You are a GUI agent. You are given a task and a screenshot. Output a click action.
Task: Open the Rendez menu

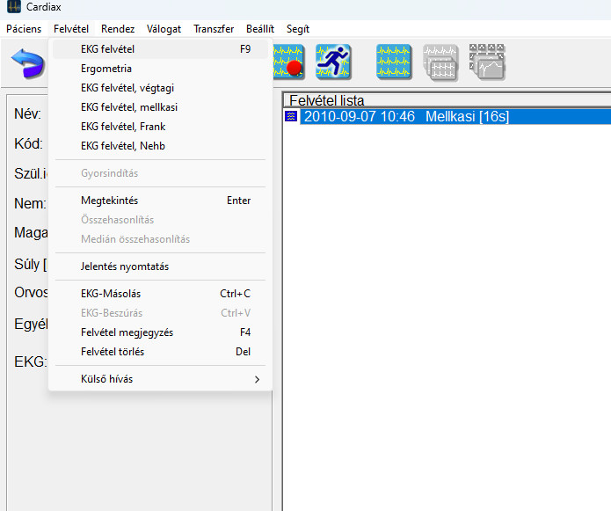click(118, 29)
